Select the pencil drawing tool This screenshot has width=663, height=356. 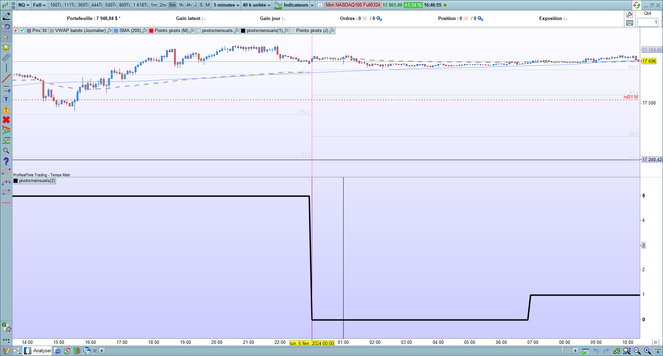point(6,16)
